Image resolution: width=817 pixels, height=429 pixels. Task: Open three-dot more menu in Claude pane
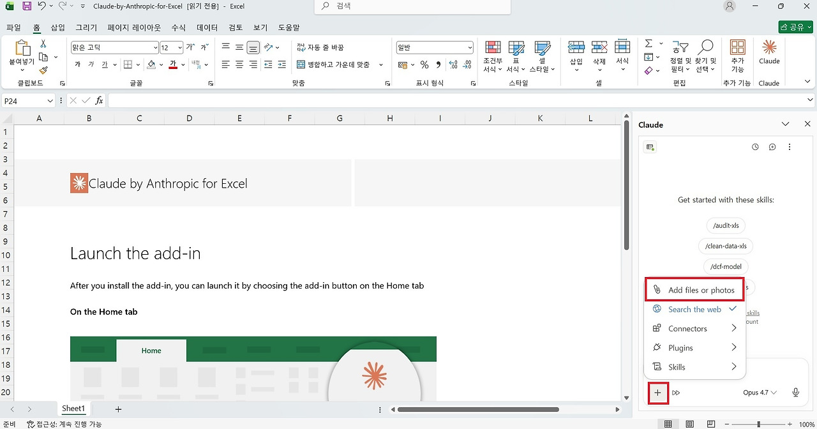[790, 147]
